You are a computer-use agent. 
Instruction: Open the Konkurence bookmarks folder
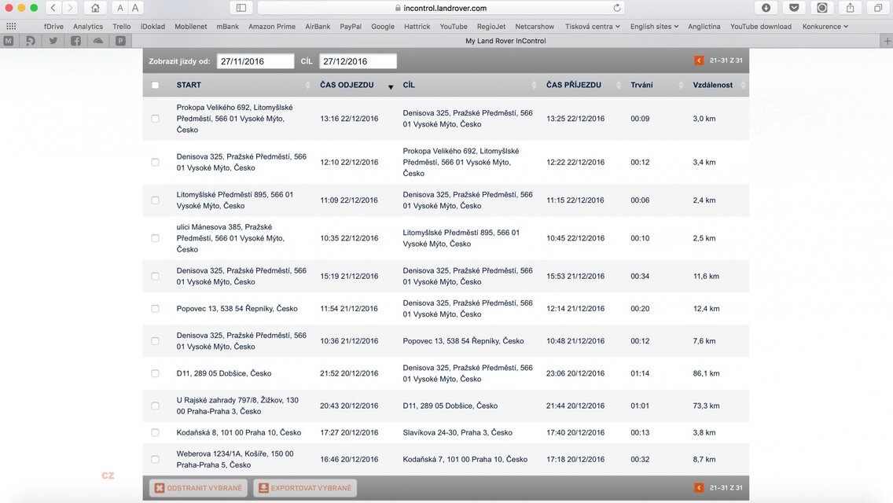coord(825,26)
